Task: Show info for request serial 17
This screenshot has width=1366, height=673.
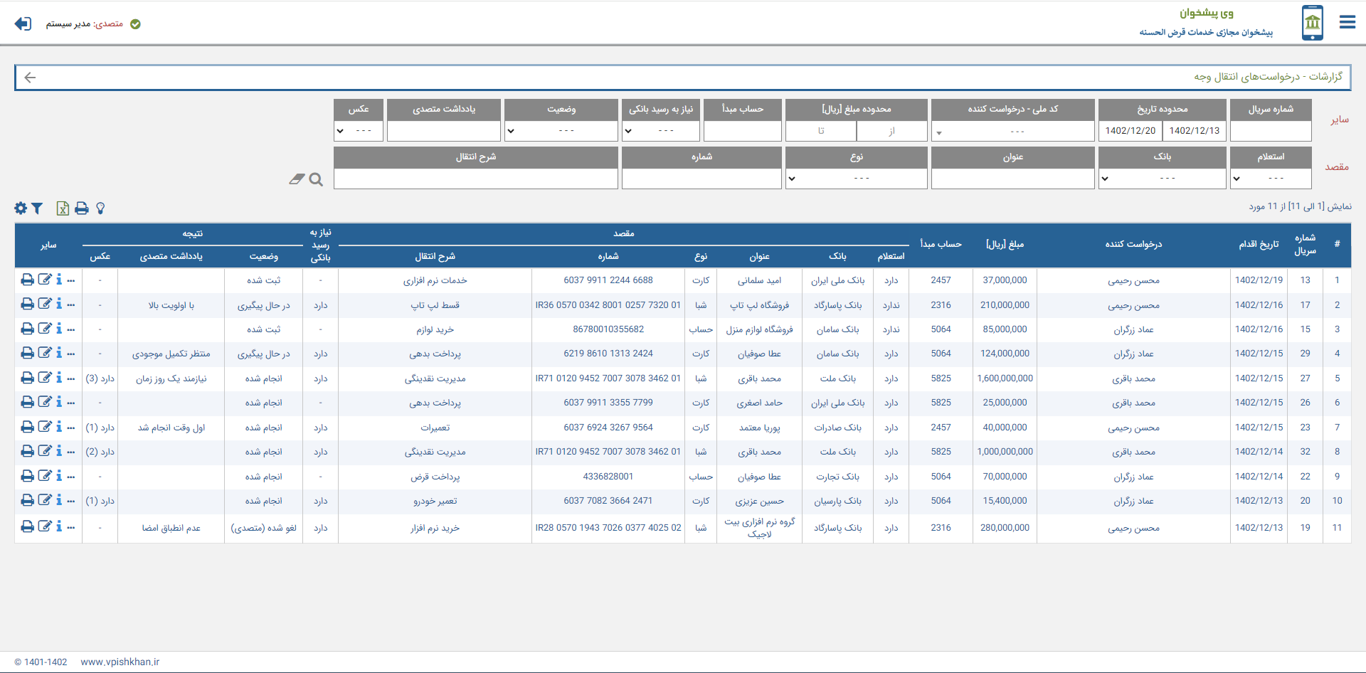Action: click(59, 304)
